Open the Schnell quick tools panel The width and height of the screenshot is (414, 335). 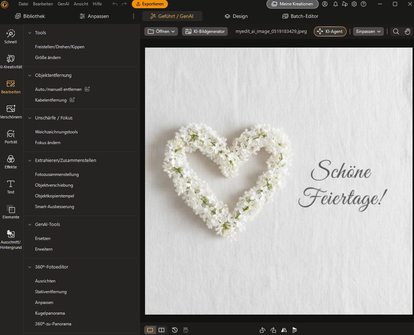coord(10,36)
